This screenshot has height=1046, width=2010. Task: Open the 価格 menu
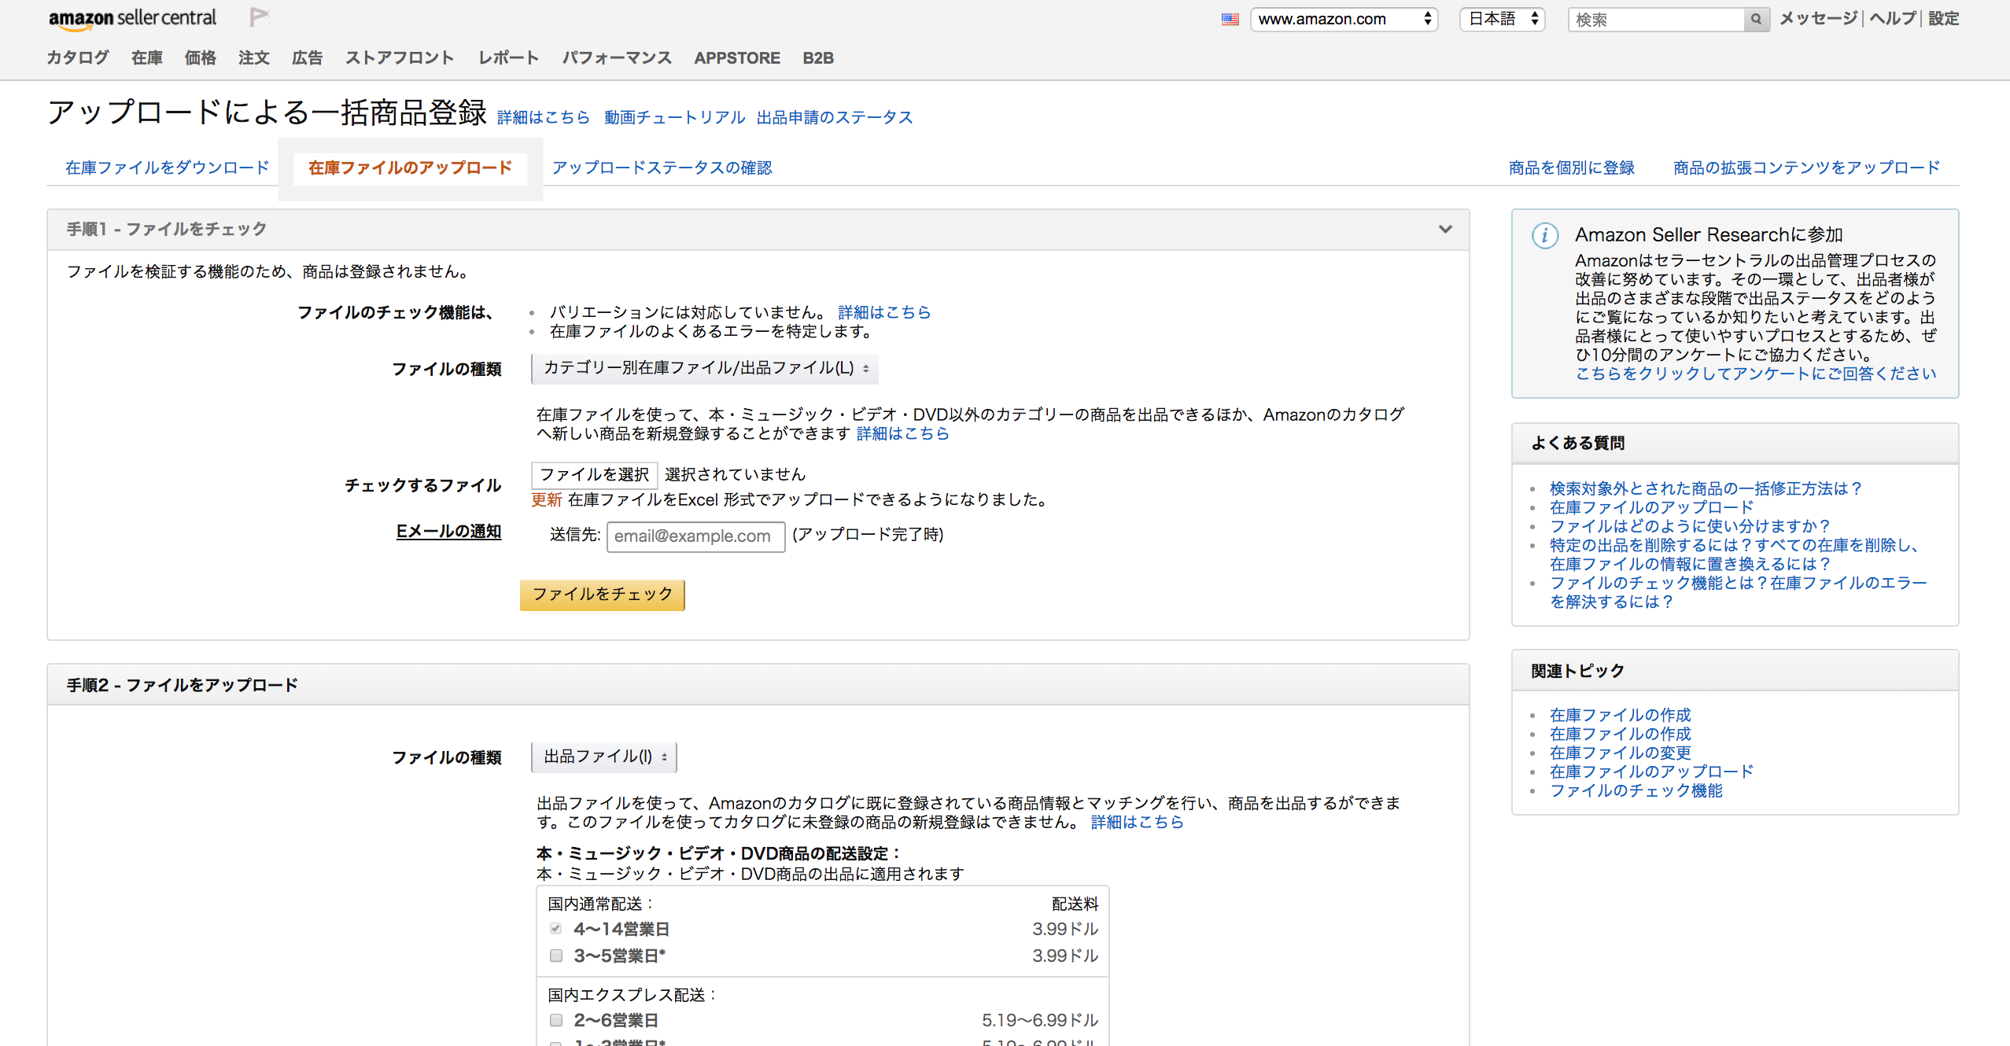pos(201,58)
